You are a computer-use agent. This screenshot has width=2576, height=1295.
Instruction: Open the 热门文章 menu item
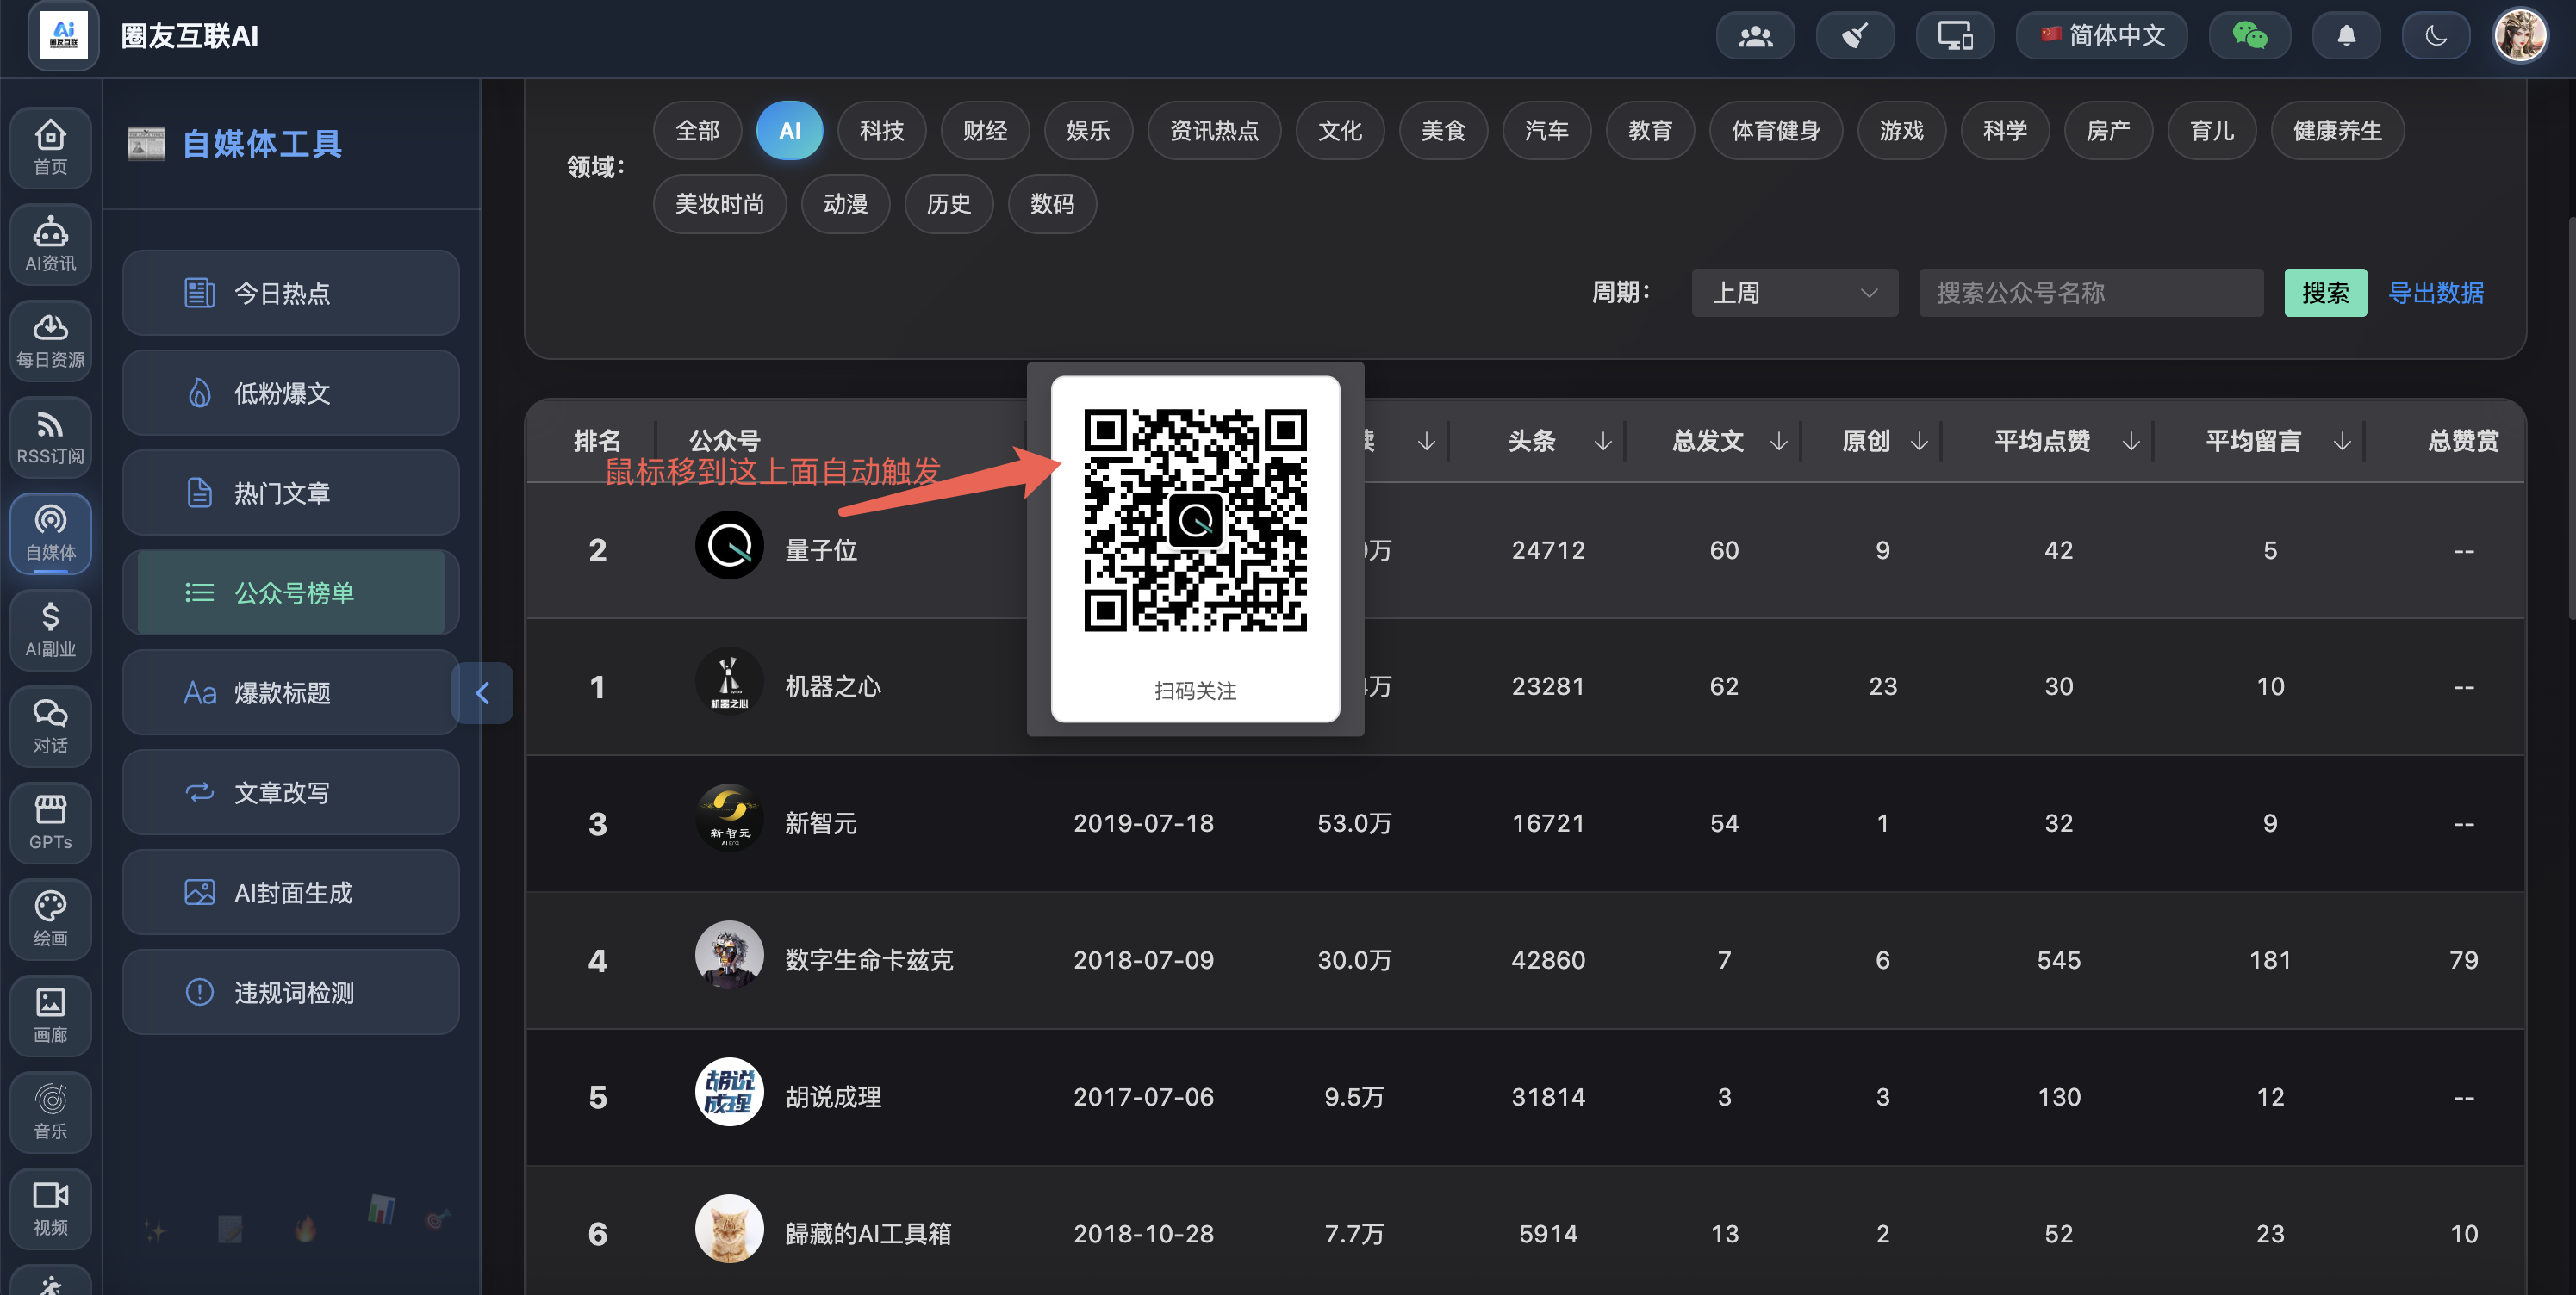coord(291,493)
